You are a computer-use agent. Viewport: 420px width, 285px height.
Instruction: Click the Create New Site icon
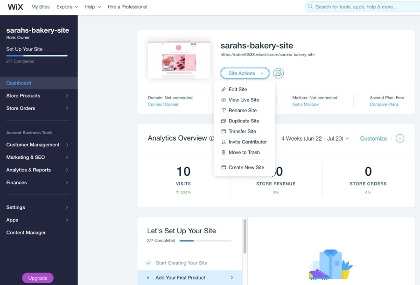click(224, 167)
